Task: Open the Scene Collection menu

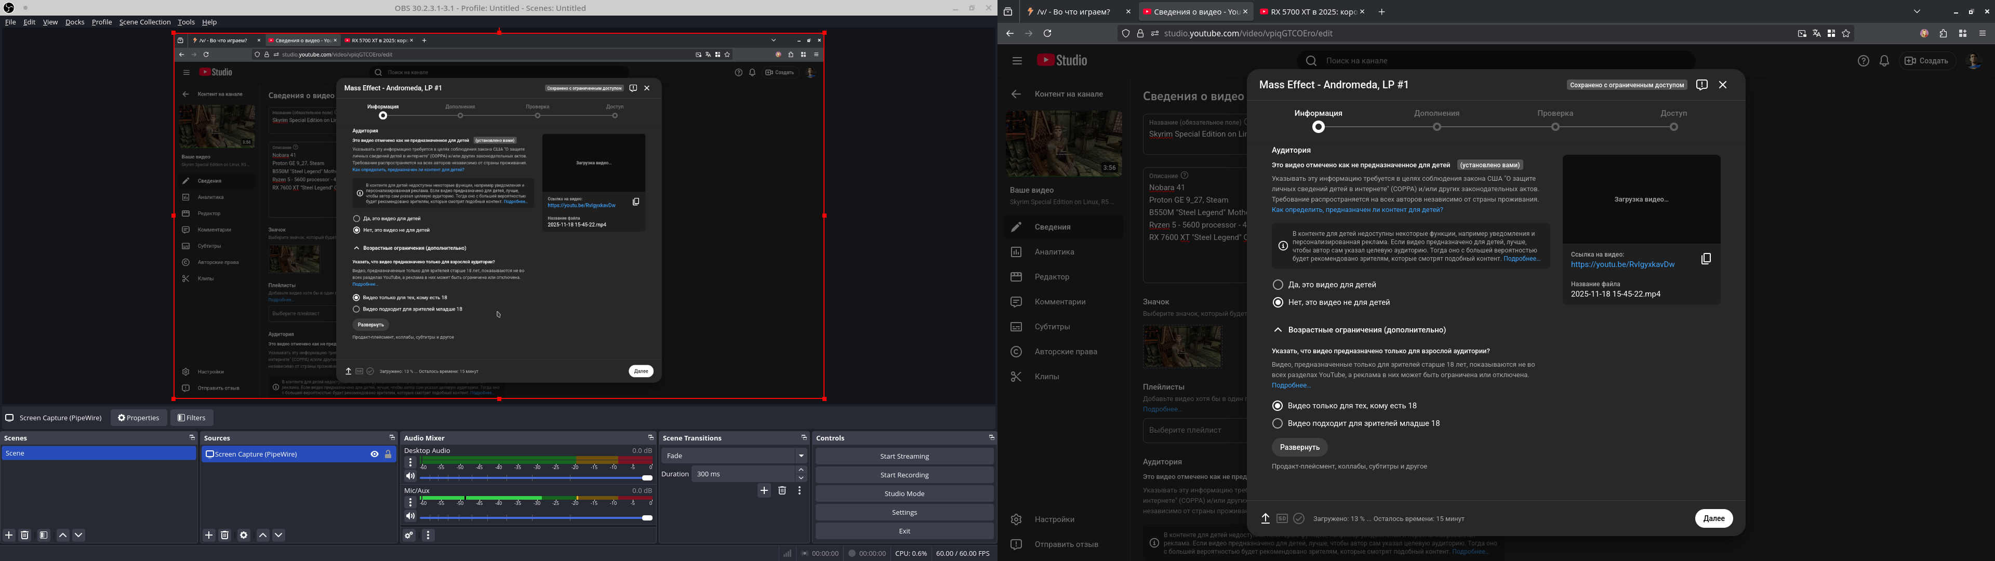Action: point(145,22)
